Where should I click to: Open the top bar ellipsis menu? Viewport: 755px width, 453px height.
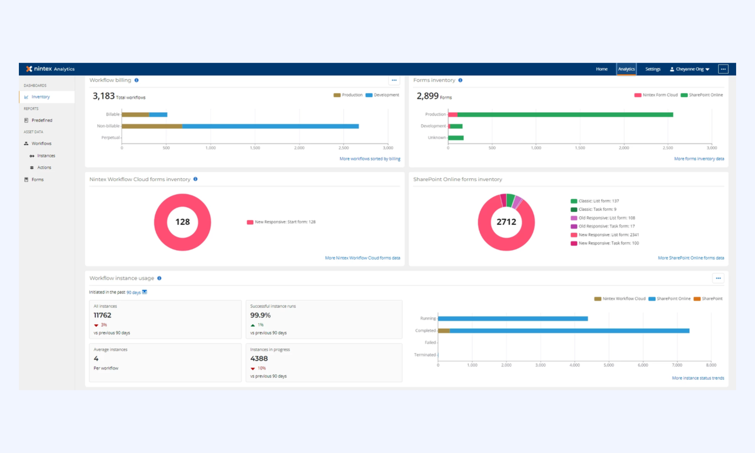(x=723, y=69)
